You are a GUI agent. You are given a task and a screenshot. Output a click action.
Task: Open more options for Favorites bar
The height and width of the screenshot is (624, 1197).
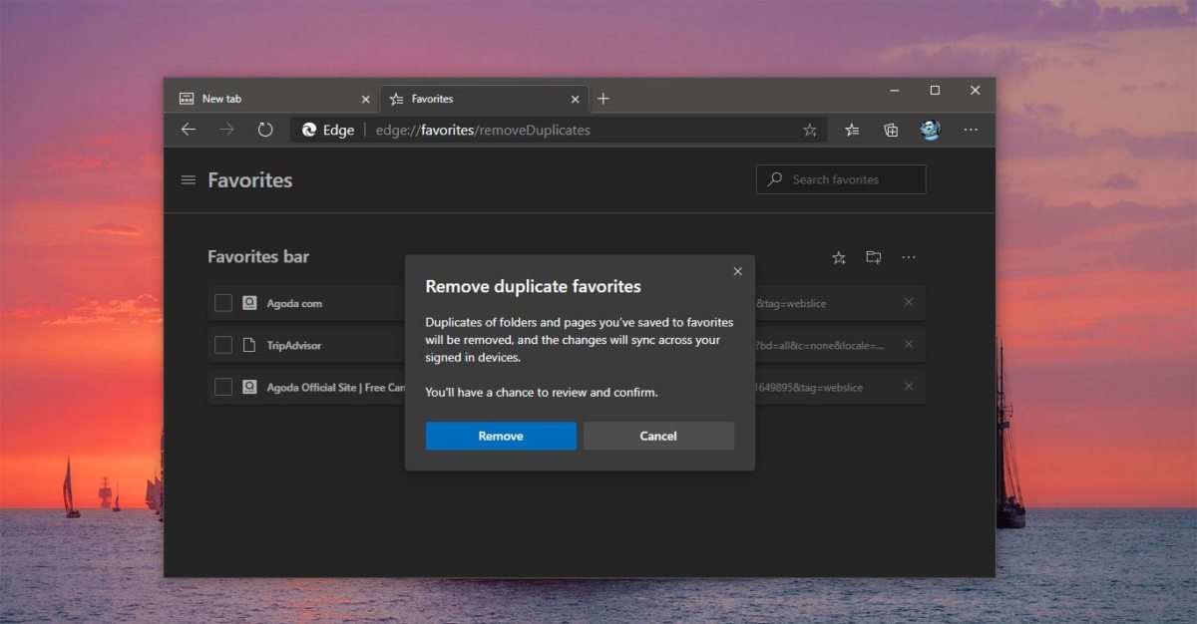tap(909, 257)
